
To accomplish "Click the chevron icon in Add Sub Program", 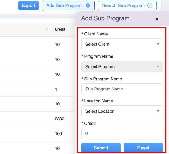I will coord(88,5).
